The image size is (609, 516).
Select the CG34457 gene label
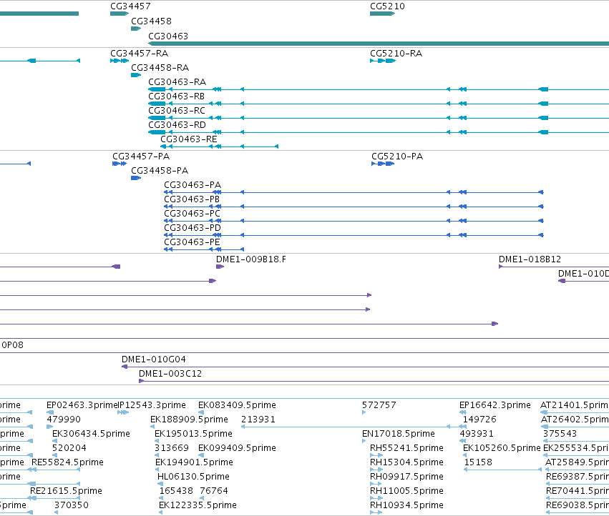(130, 6)
